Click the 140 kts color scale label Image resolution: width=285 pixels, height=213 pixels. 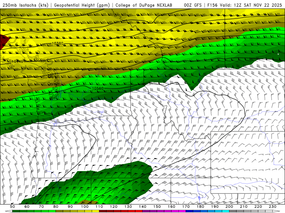[x=143, y=207]
